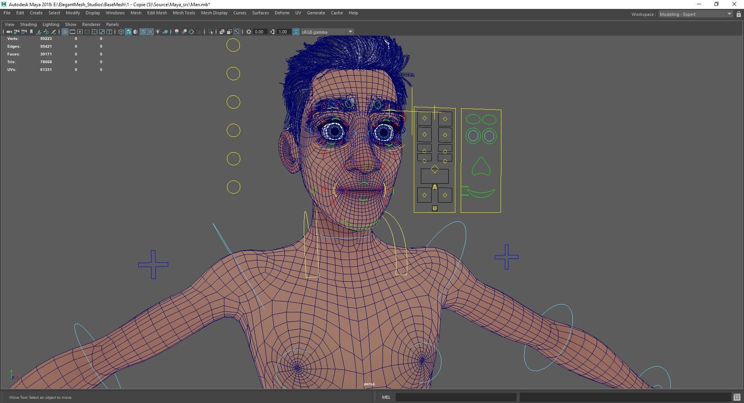The width and height of the screenshot is (744, 403).
Task: Open the Generate menu
Action: coord(316,13)
